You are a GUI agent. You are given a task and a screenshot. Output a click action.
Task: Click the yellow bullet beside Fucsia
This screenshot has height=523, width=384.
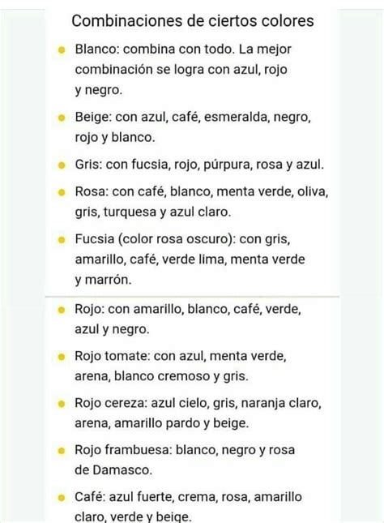pyautogui.click(x=62, y=240)
